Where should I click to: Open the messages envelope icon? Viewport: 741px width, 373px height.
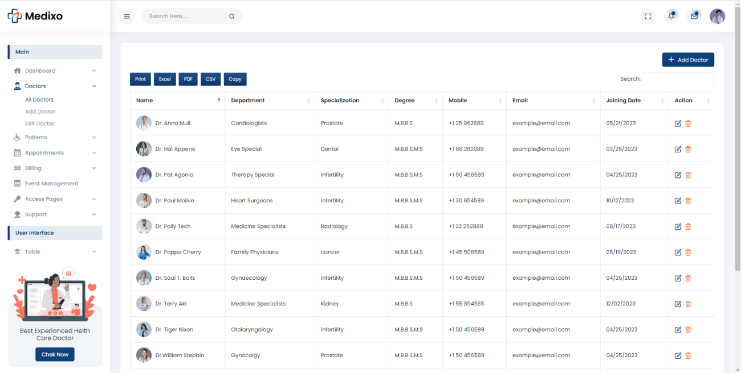[x=694, y=16]
